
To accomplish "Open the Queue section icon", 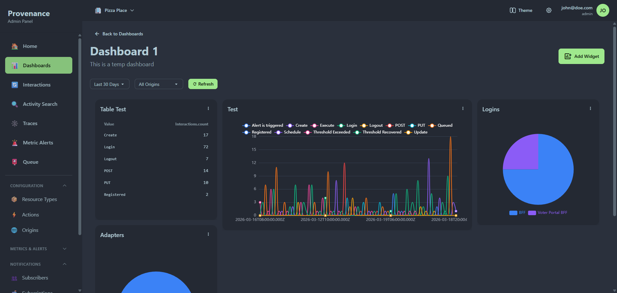I will 14,162.
